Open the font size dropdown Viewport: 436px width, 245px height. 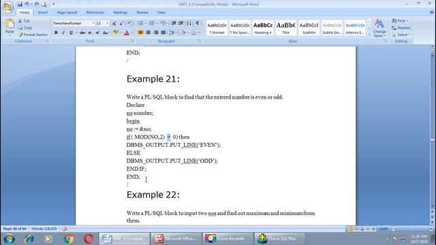coord(108,23)
